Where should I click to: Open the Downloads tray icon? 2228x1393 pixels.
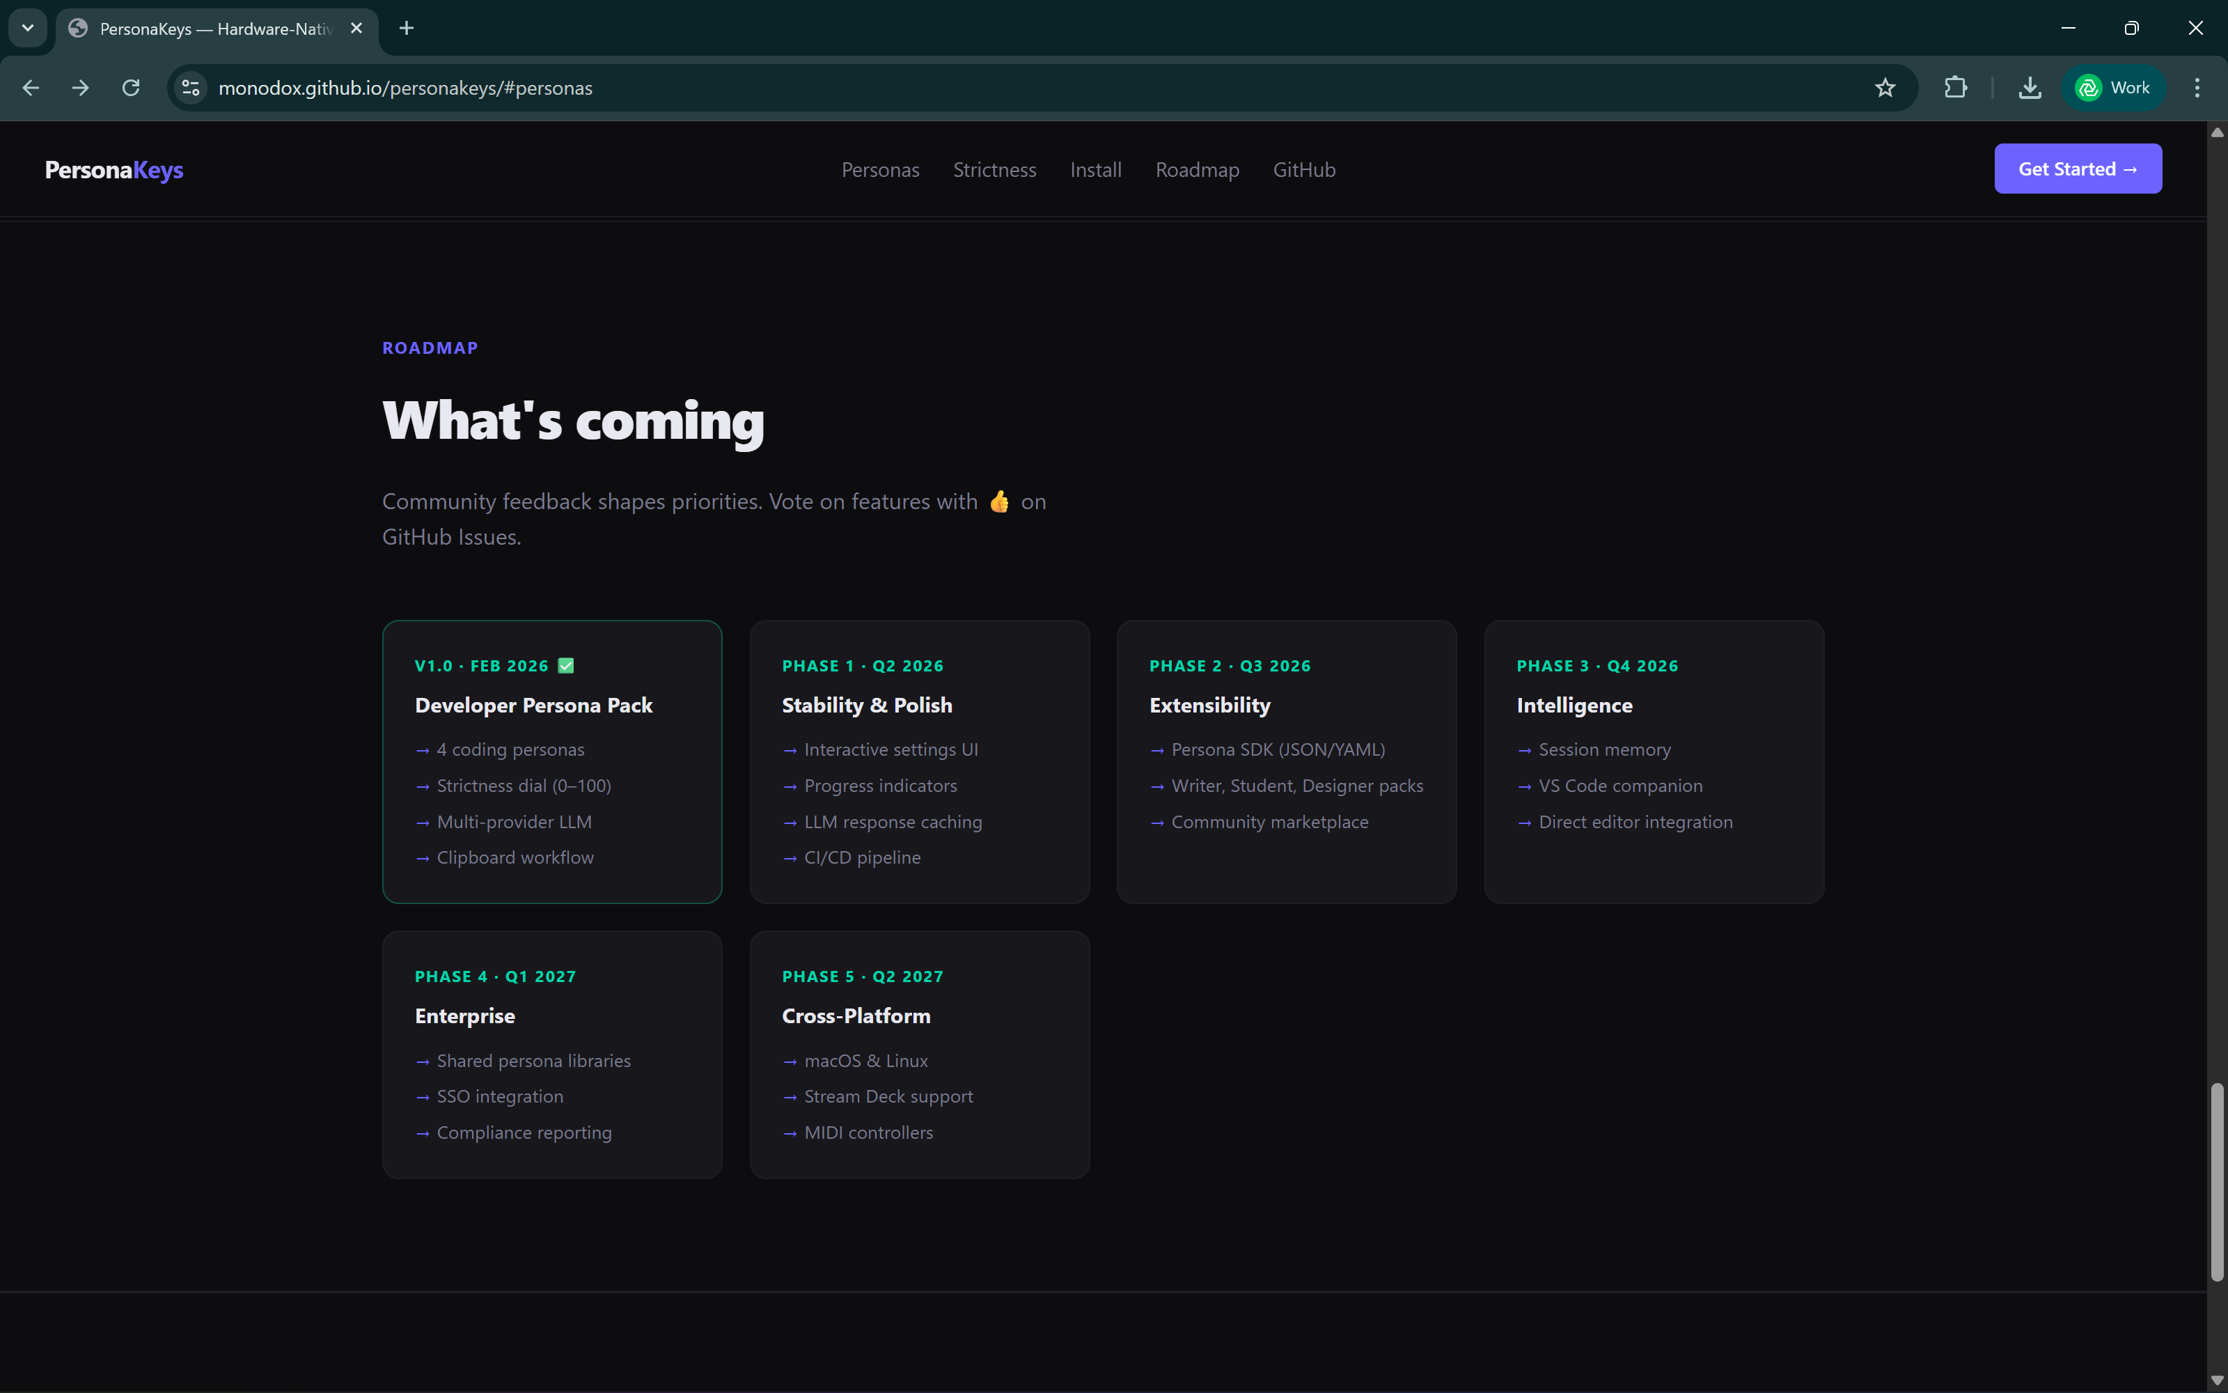click(2029, 88)
